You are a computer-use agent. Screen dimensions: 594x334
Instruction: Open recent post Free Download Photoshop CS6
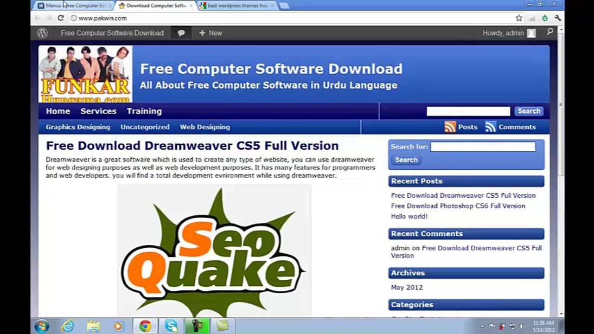coord(458,206)
